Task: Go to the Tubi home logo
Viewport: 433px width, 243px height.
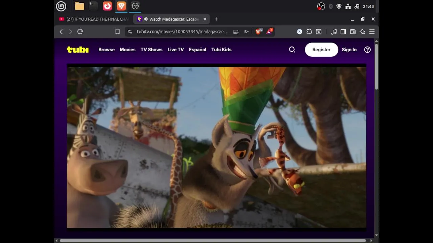Action: [77, 50]
